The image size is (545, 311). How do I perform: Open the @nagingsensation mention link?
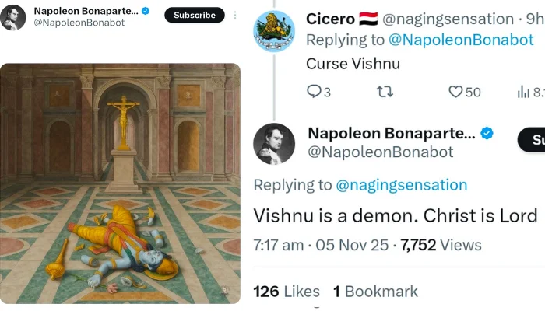coord(402,185)
